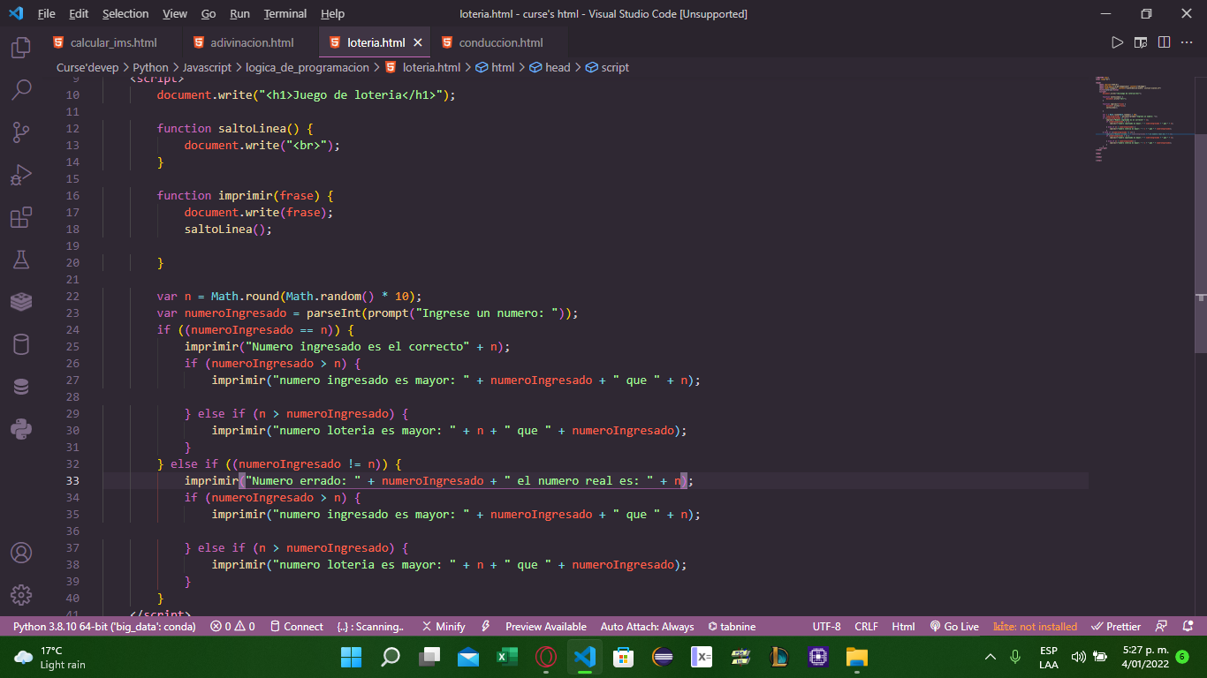Image resolution: width=1207 pixels, height=678 pixels.
Task: Run the file with the play icon
Action: point(1117,42)
